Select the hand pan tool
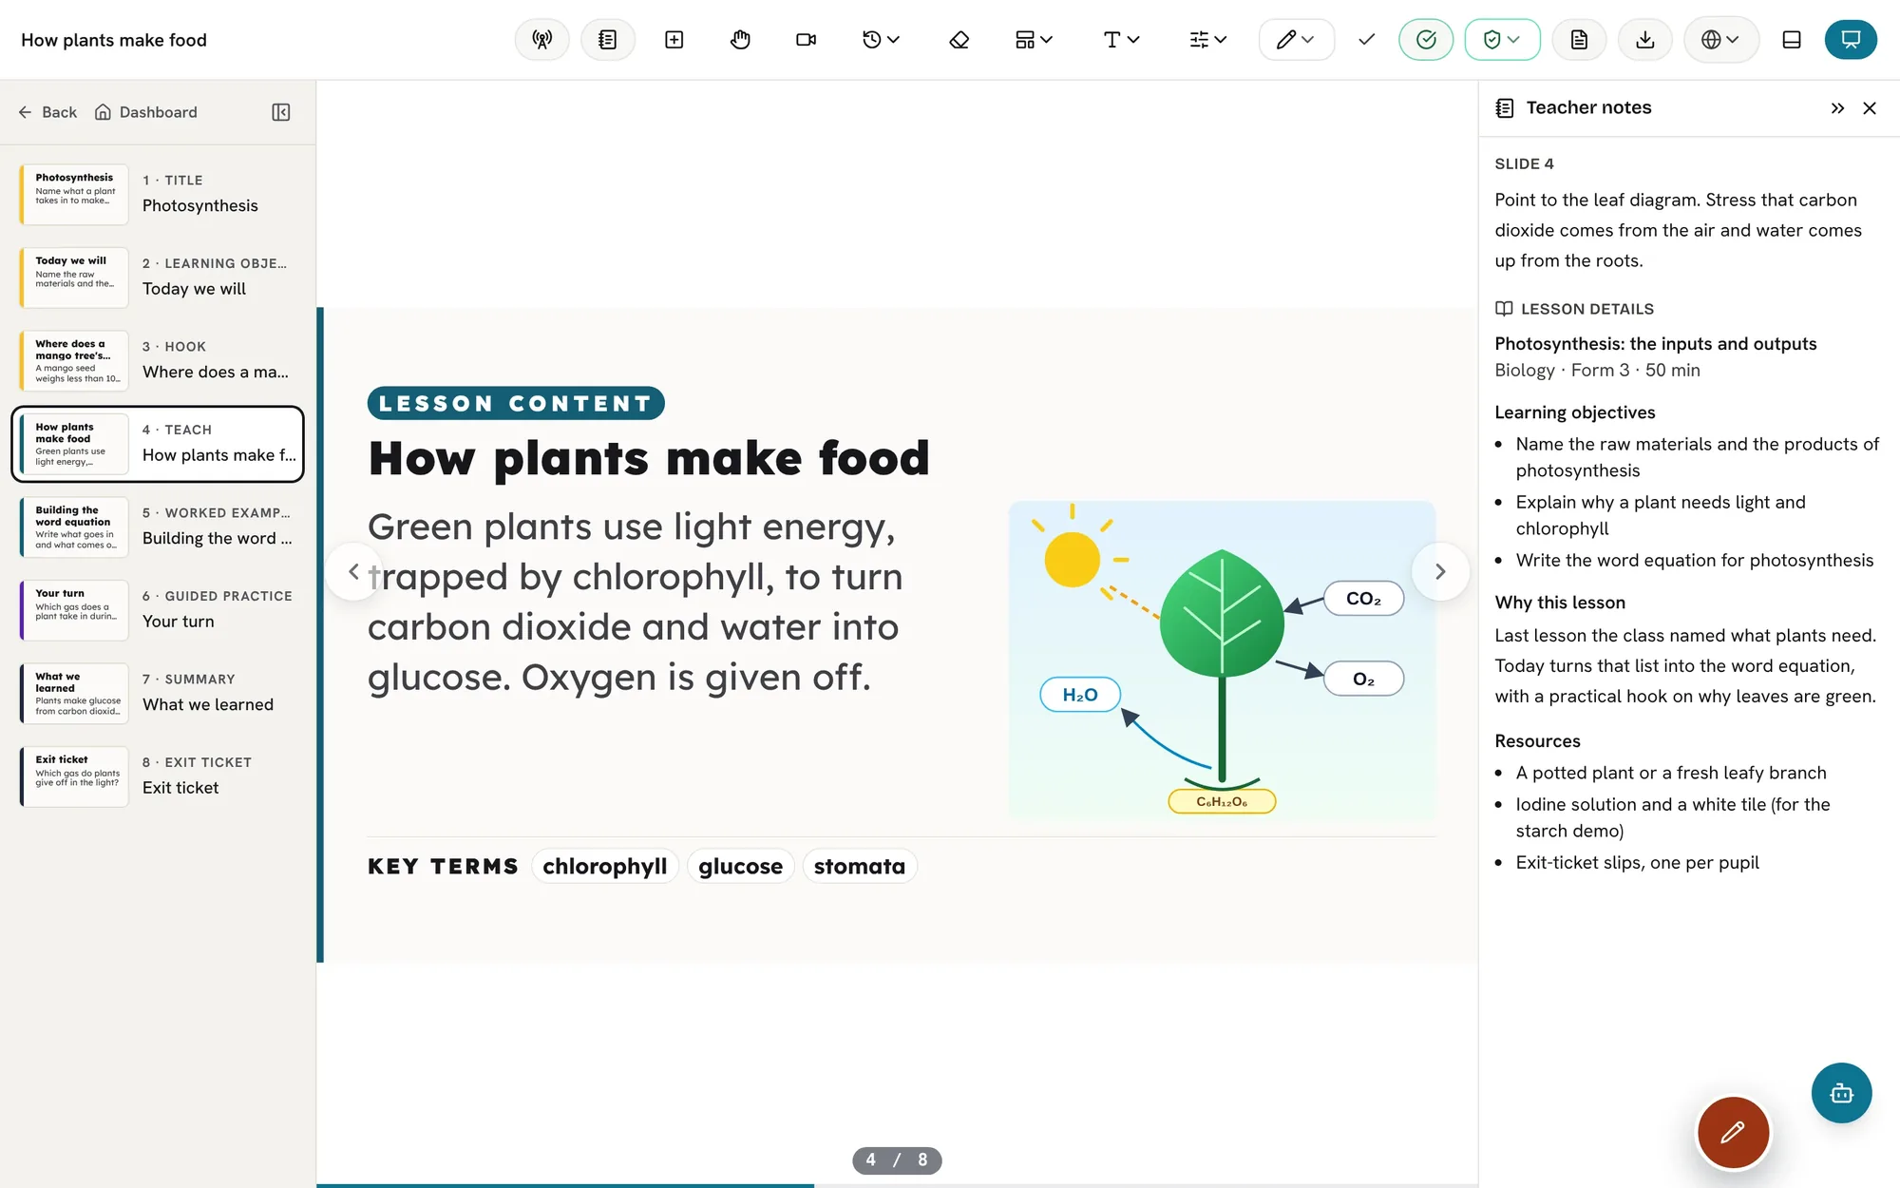Image resolution: width=1900 pixels, height=1188 pixels. (x=740, y=40)
